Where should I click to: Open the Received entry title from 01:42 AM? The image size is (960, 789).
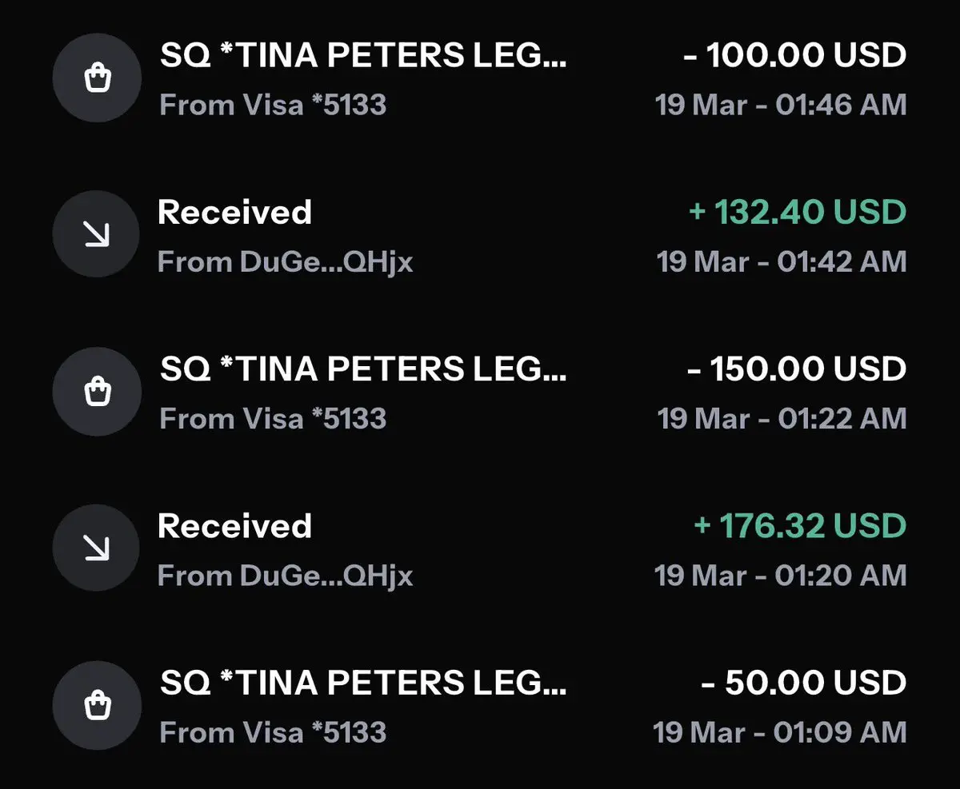[234, 213]
